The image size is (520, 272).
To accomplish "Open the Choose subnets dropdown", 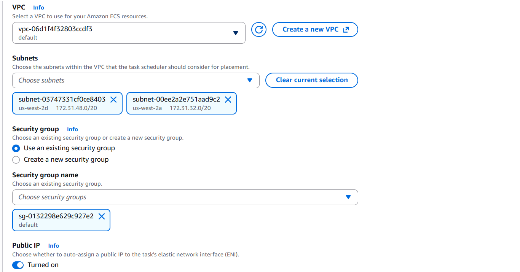I will tap(136, 80).
